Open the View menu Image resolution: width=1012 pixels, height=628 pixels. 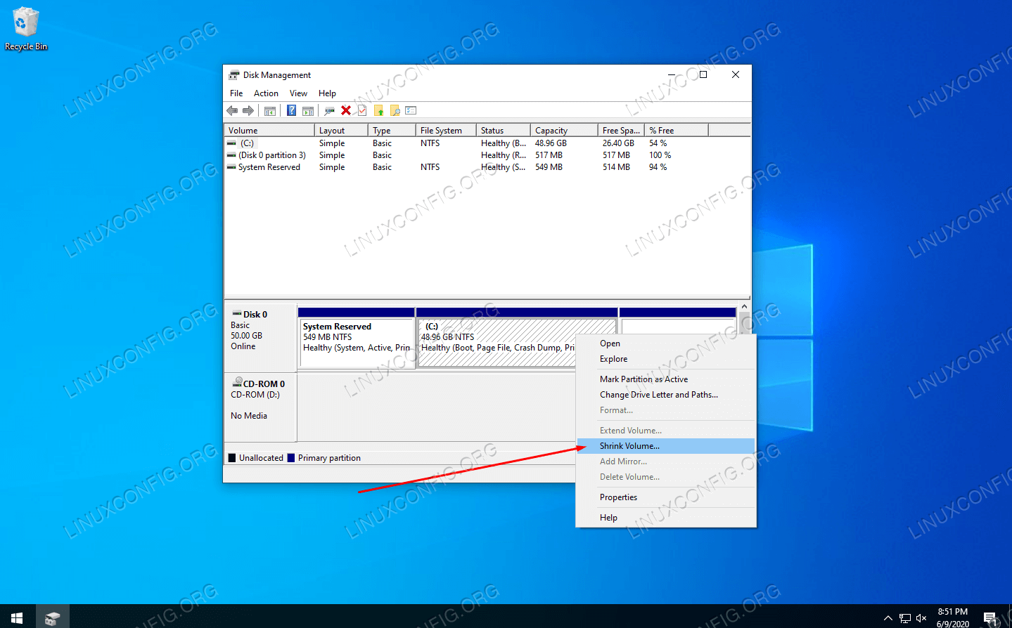pyautogui.click(x=298, y=93)
